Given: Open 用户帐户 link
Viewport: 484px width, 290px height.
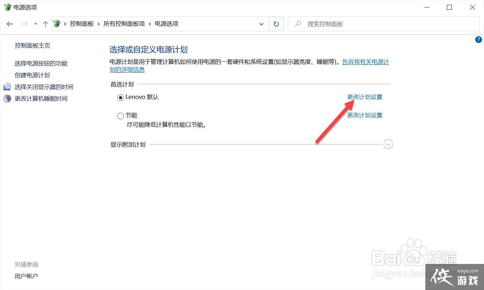Looking at the screenshot, I should (26, 276).
